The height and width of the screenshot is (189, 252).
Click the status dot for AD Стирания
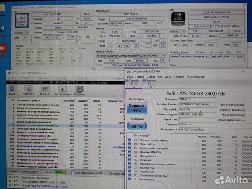[x=129, y=160]
